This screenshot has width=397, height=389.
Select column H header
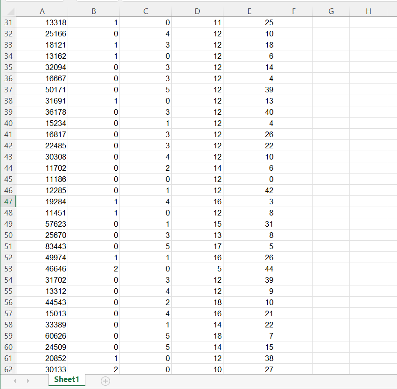click(x=369, y=11)
